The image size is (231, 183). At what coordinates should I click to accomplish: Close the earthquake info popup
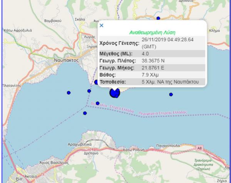coord(102,25)
